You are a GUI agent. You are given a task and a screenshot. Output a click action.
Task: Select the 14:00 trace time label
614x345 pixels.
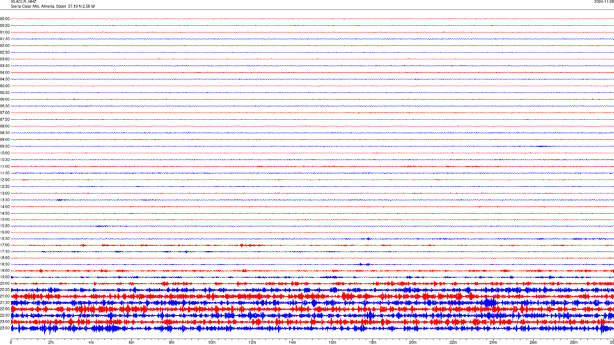pyautogui.click(x=4, y=206)
